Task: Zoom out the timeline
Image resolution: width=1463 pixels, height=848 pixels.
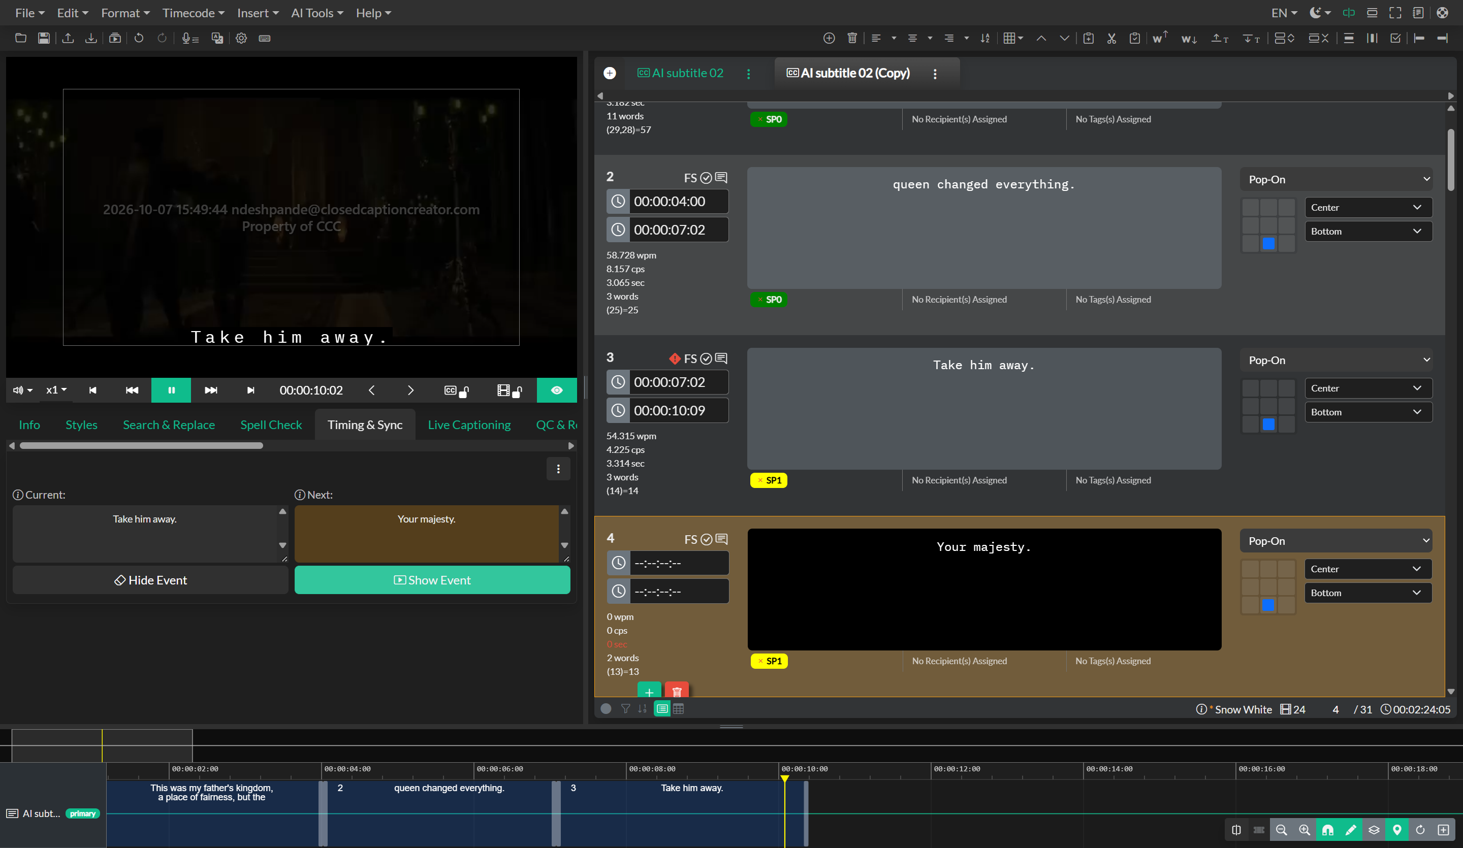Action: pyautogui.click(x=1281, y=830)
